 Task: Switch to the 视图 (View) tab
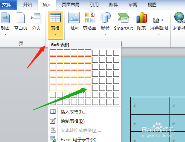tap(152, 5)
